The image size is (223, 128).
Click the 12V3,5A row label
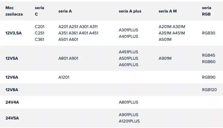[13, 33]
